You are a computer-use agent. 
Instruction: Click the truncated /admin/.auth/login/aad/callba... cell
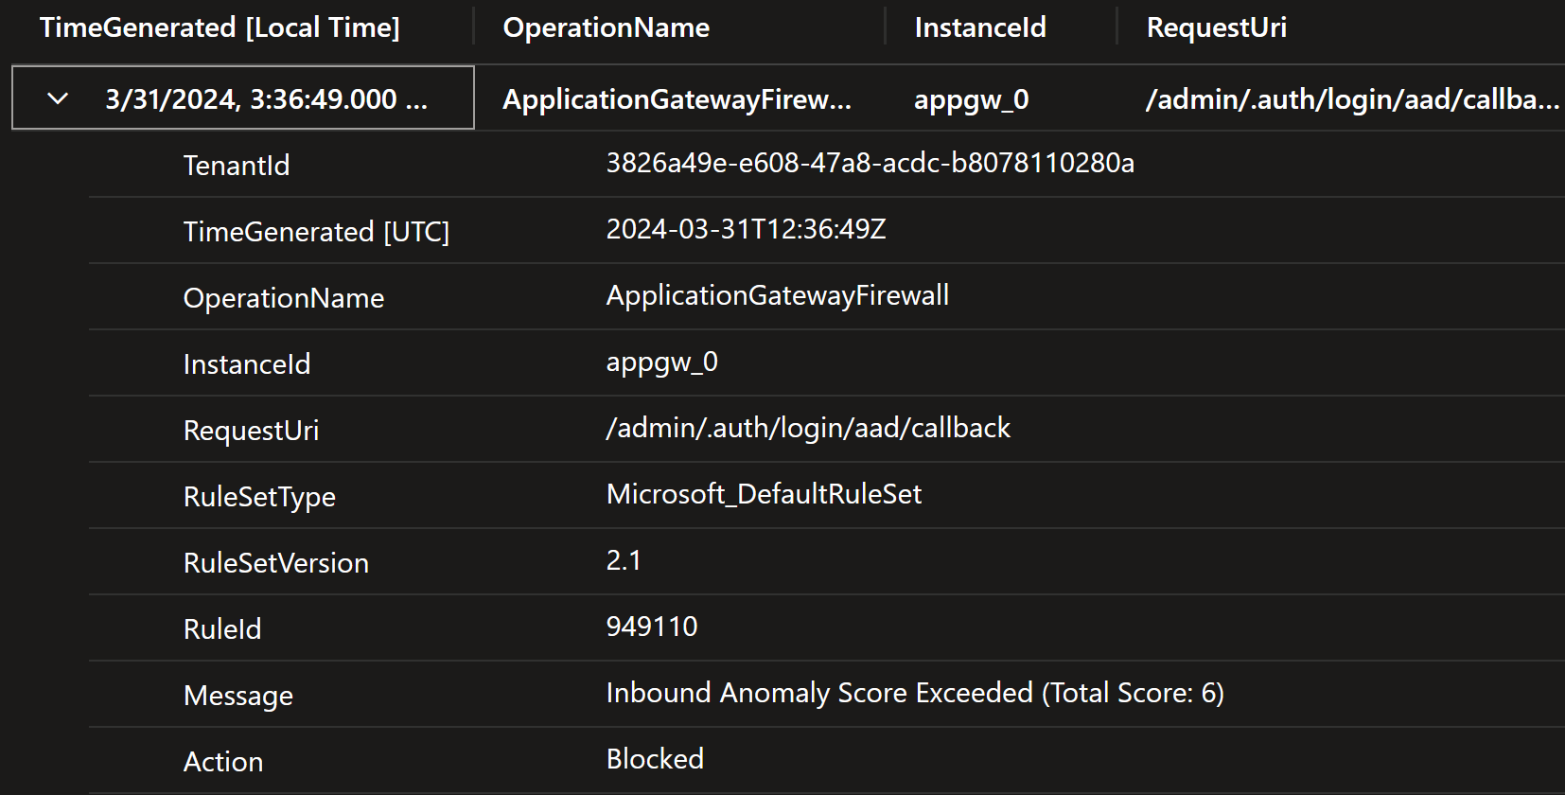(1353, 98)
